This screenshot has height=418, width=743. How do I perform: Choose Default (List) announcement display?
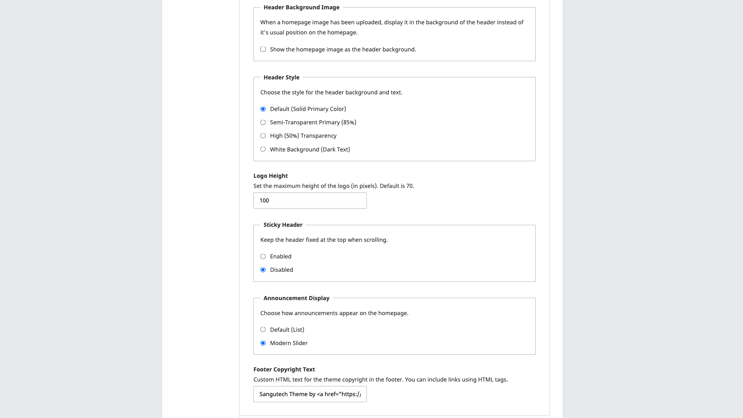point(263,330)
